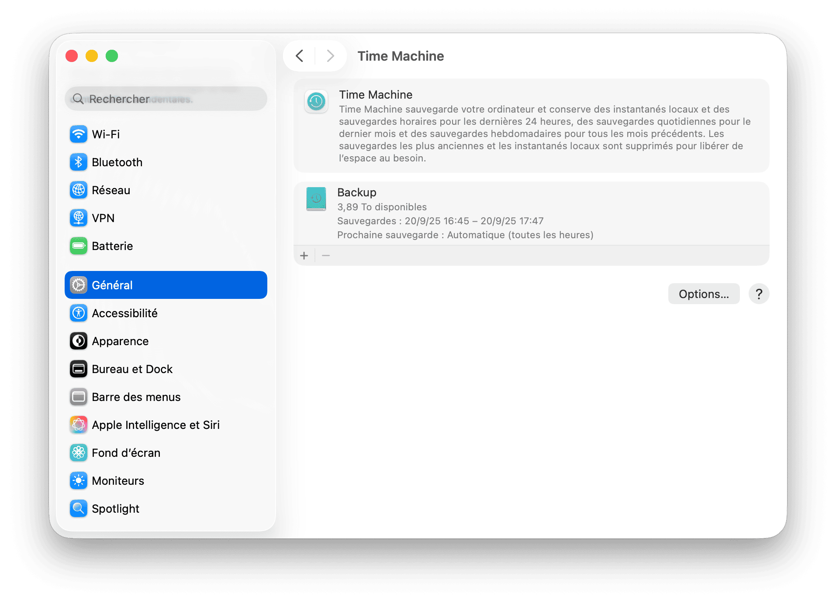Open the Wi-Fi settings section
Viewport: 836px width, 603px height.
tap(106, 134)
